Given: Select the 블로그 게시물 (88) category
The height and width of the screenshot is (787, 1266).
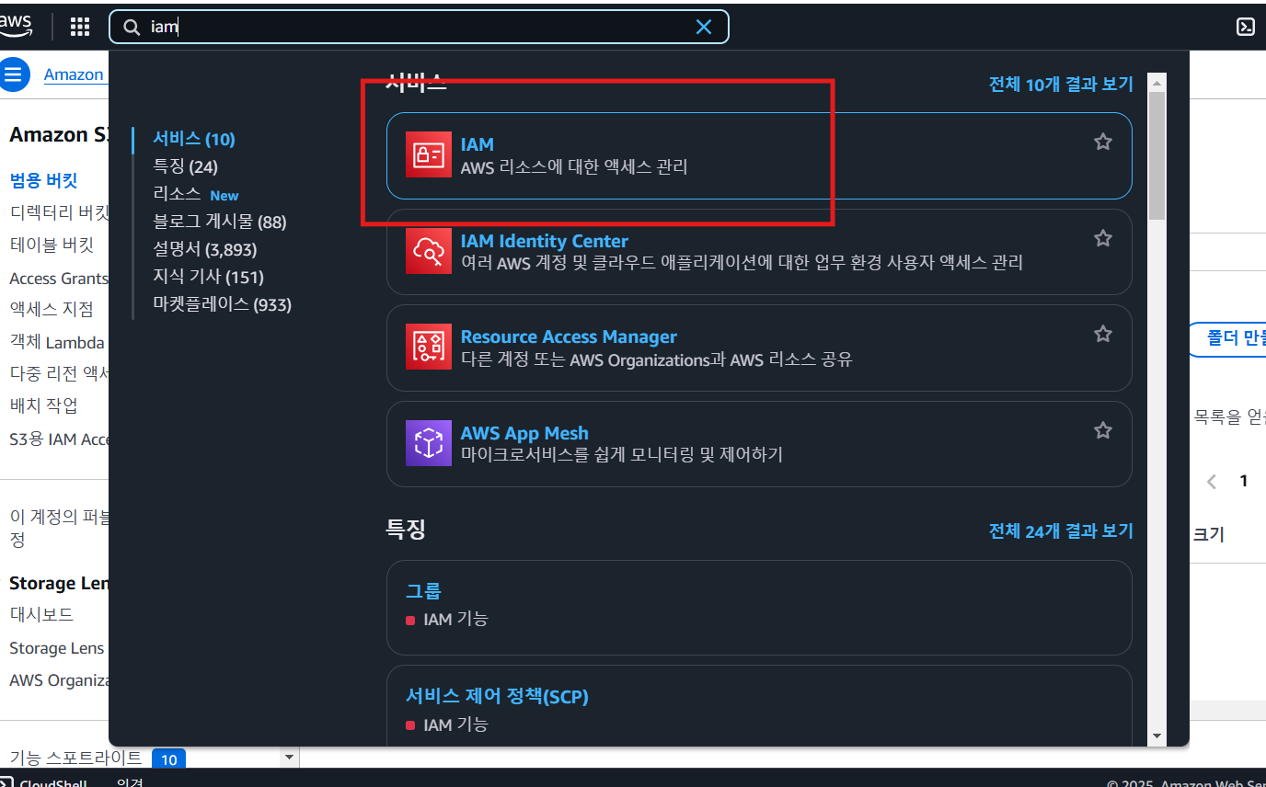Looking at the screenshot, I should tap(220, 222).
